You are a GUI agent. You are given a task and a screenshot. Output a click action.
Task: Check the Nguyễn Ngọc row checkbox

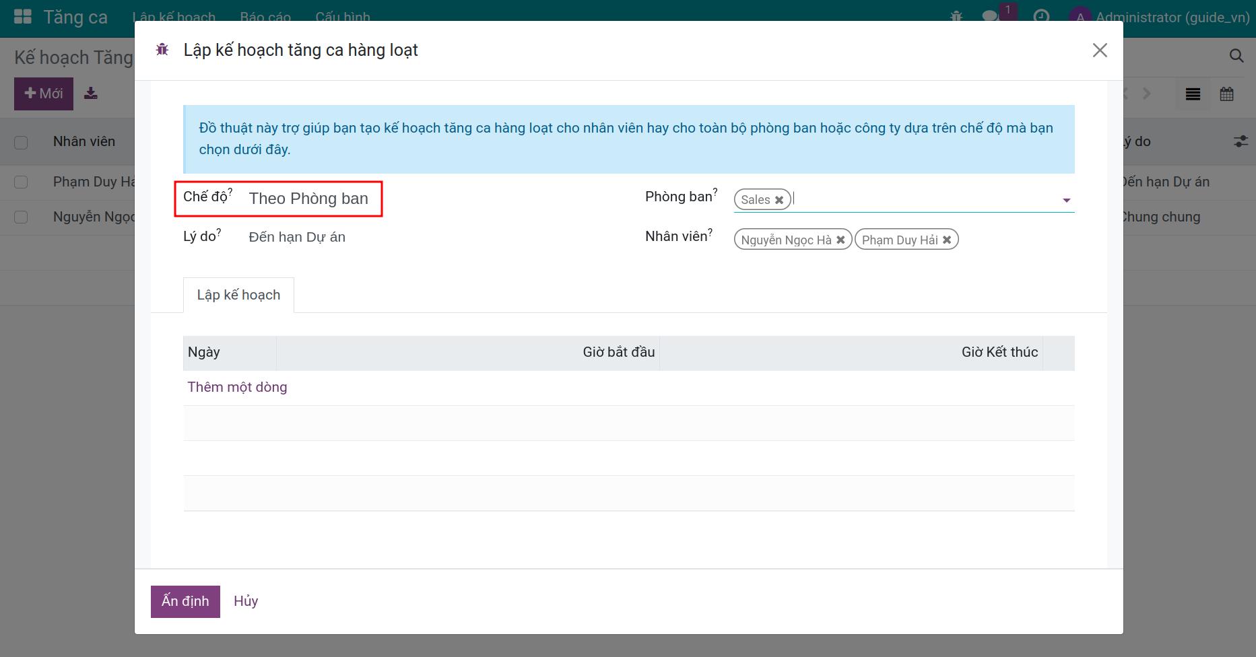21,217
